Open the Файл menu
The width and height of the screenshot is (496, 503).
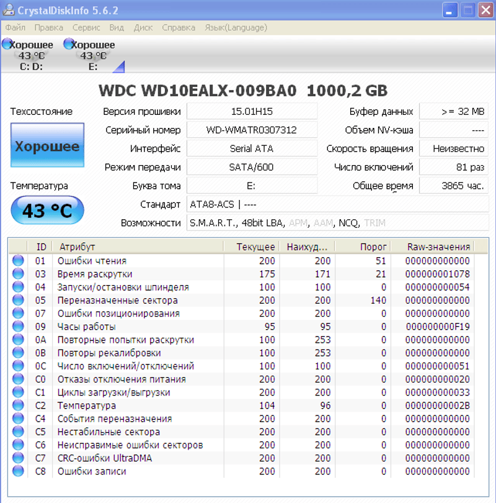click(x=15, y=27)
